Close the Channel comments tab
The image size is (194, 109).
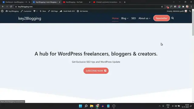120,2
